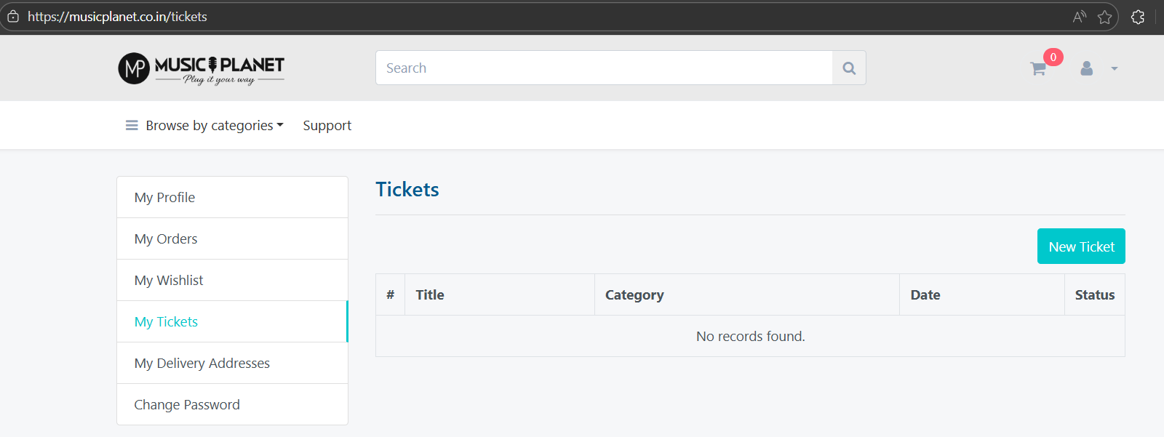Open My Profile in sidebar
This screenshot has width=1164, height=437.
(164, 198)
